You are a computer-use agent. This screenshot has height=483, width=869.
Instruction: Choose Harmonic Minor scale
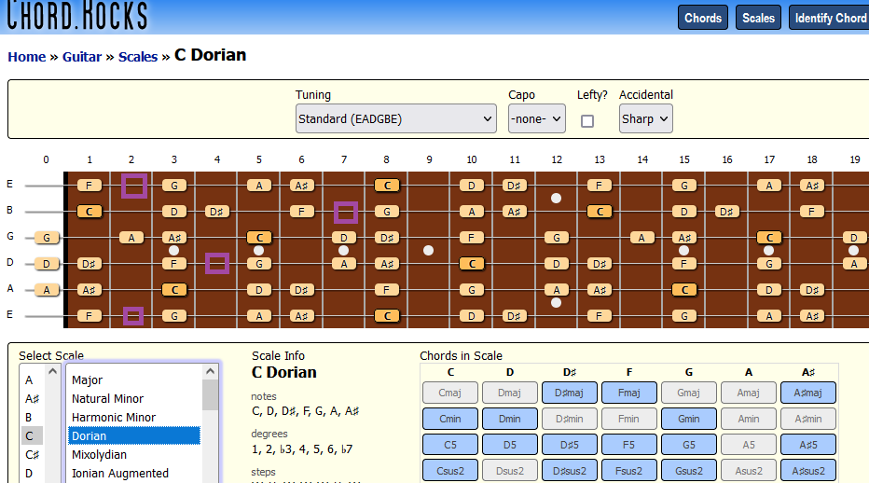tap(134, 417)
